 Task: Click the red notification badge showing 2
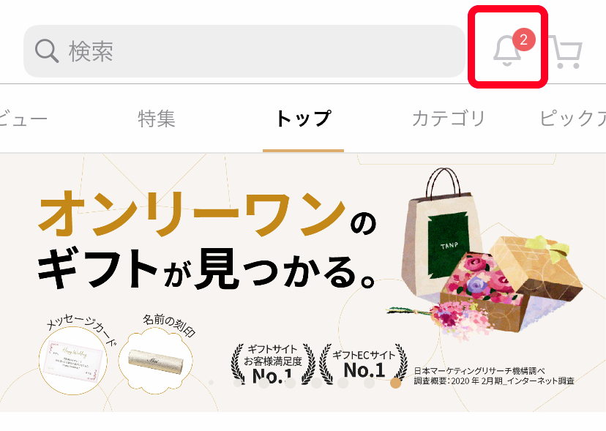tap(524, 40)
